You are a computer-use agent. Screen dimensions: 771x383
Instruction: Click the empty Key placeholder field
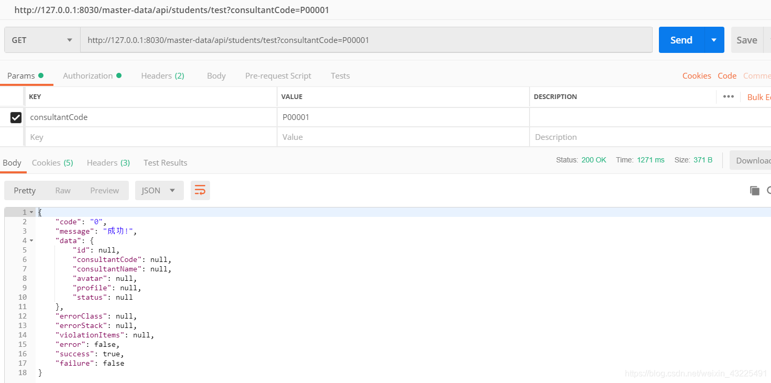(151, 137)
